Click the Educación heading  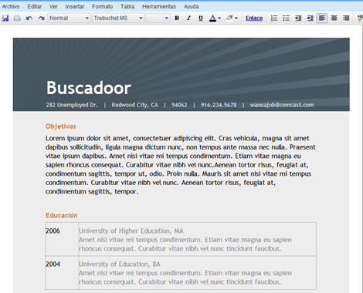point(62,215)
